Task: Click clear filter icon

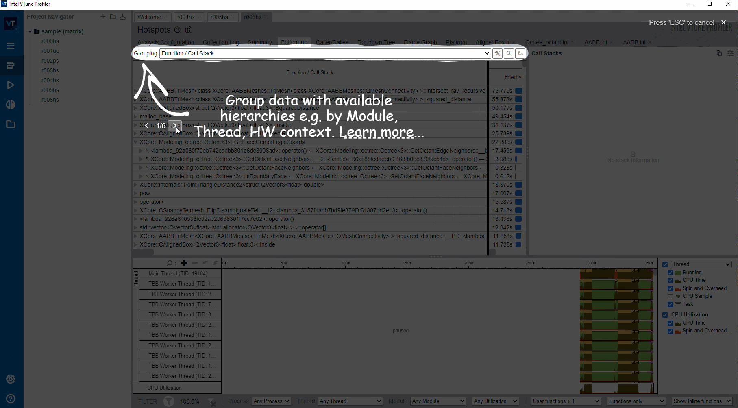Action: 212,402
